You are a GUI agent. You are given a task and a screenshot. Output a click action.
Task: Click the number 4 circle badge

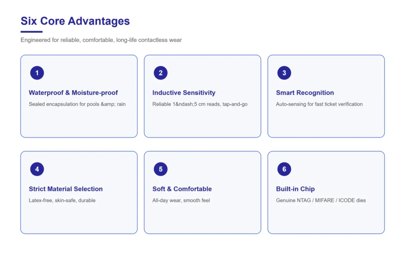[x=37, y=169]
